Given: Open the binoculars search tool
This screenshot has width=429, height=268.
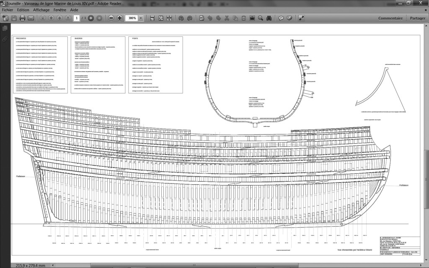Looking at the screenshot, I should (x=269, y=18).
